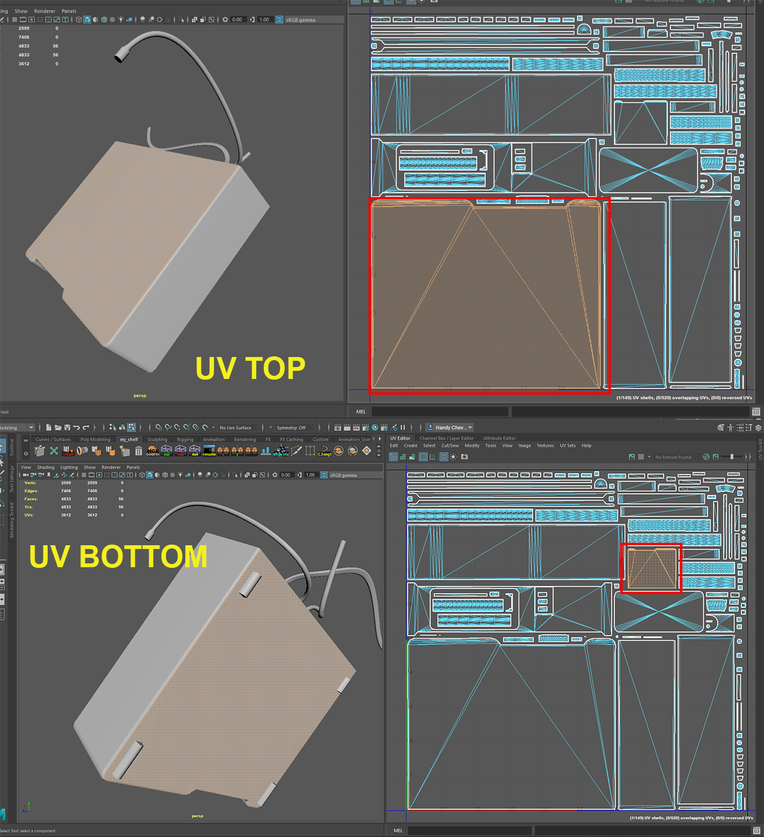Open the Textures menu in UV Editor
The height and width of the screenshot is (837, 764).
[545, 445]
